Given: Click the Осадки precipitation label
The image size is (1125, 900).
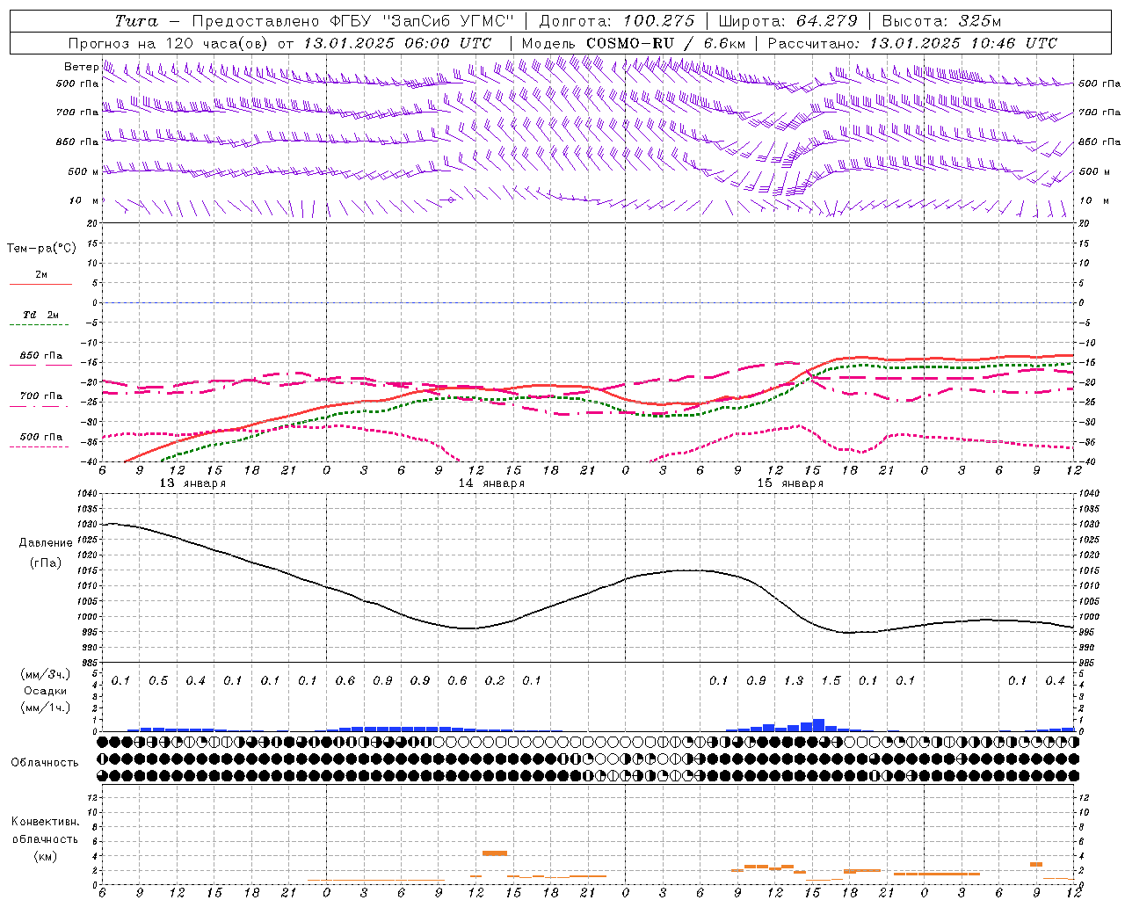Looking at the screenshot, I should coord(45,691).
